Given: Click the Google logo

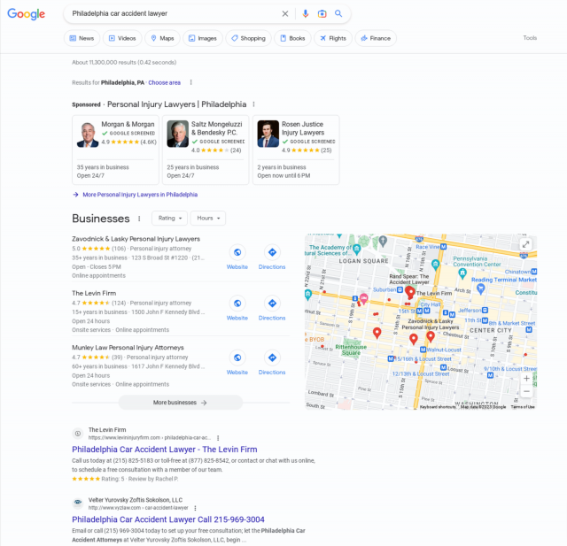Looking at the screenshot, I should coord(26,14).
